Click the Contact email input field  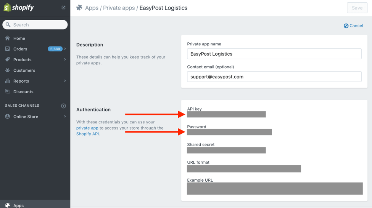point(274,77)
